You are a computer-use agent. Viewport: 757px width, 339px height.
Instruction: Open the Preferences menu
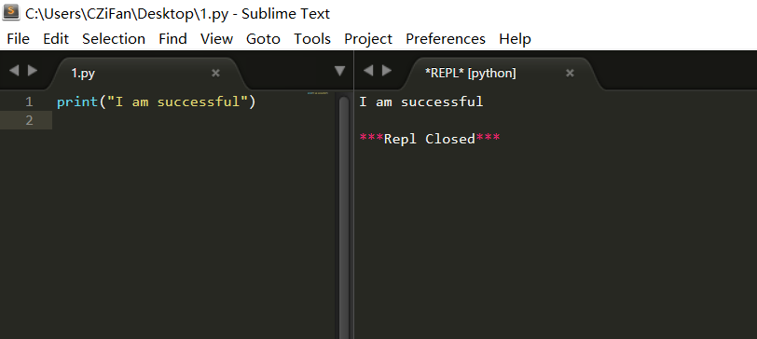[x=446, y=38]
